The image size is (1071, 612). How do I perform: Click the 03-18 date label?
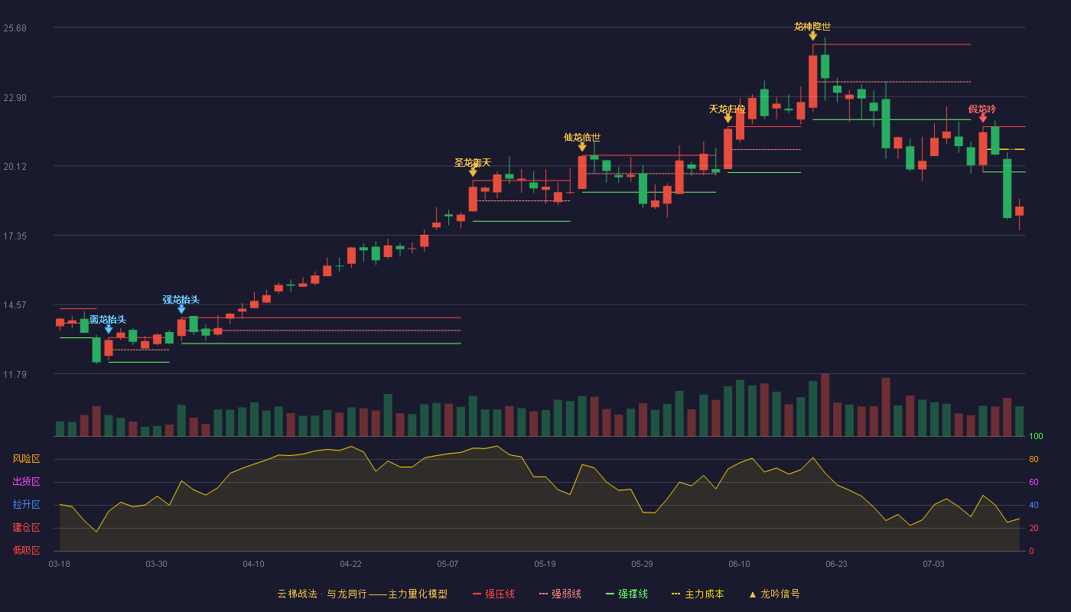point(59,564)
